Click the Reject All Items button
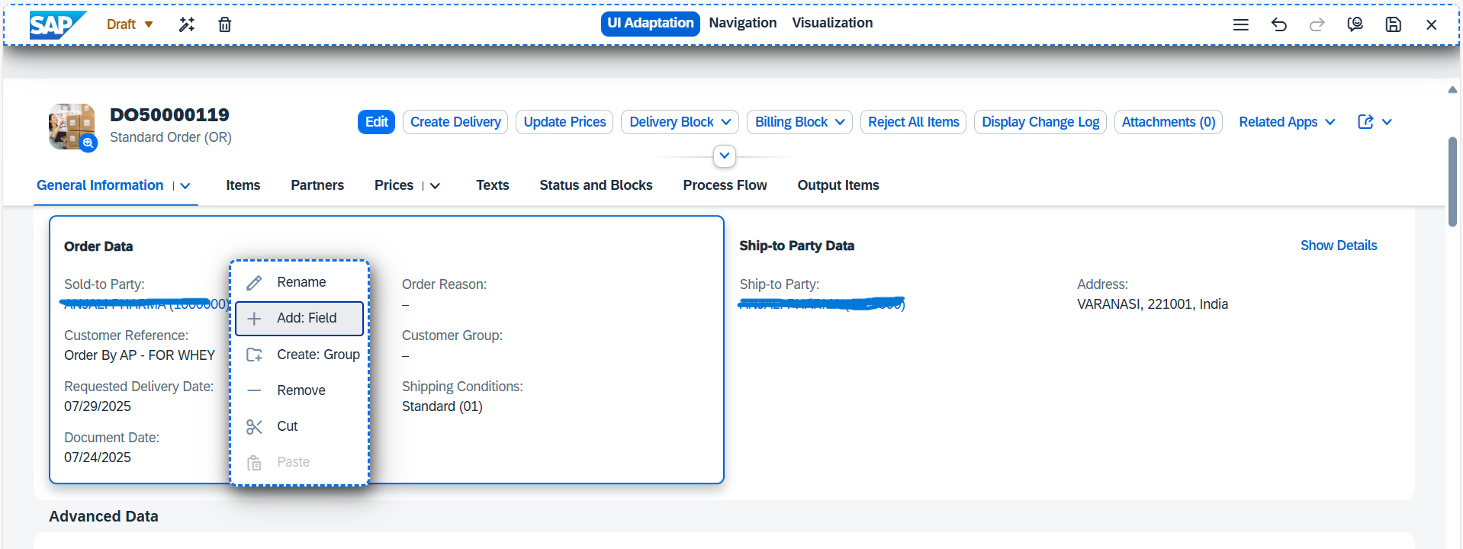The width and height of the screenshot is (1463, 549). click(x=913, y=122)
